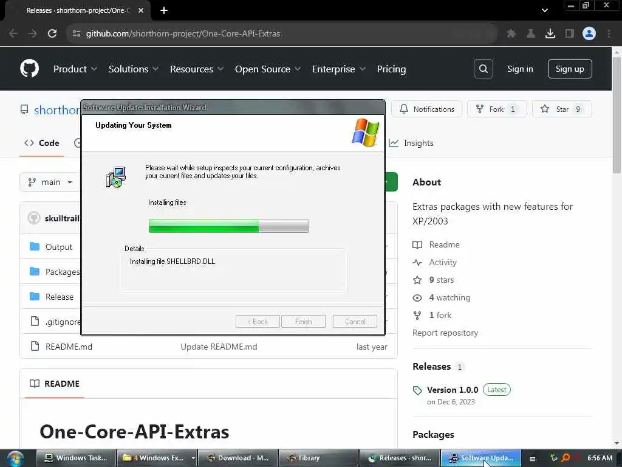Select the README tab heading
Viewport: 622px width, 467px height.
click(x=55, y=384)
